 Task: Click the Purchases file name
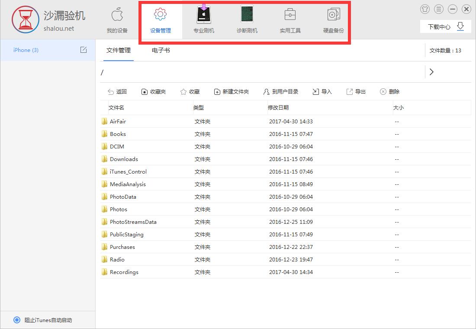[x=122, y=247]
